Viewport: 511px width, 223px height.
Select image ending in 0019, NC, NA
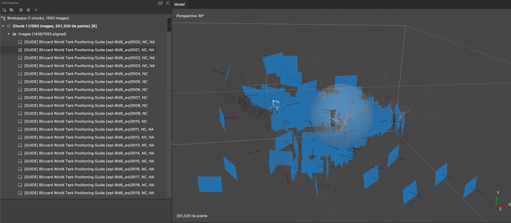[89, 193]
